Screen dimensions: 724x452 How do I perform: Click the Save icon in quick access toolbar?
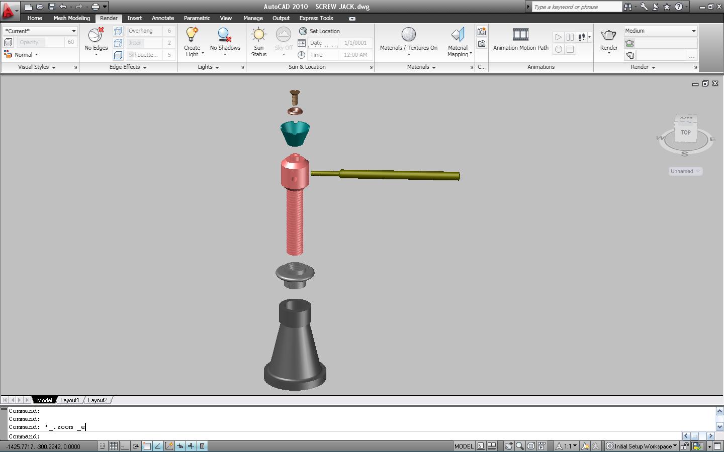[51, 7]
